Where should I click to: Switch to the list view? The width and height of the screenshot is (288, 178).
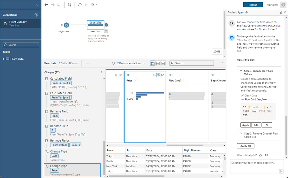point(163,63)
